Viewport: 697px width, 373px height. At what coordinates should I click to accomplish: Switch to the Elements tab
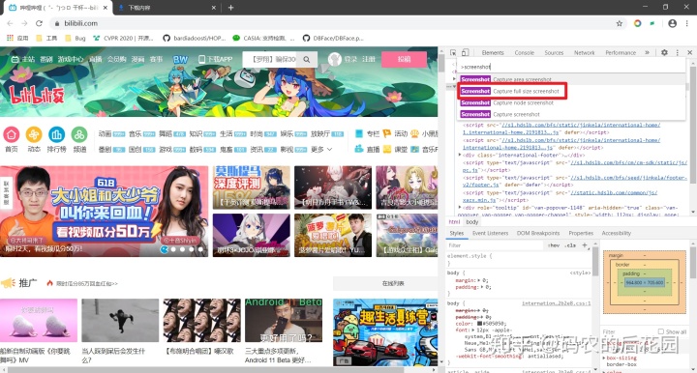tap(493, 52)
